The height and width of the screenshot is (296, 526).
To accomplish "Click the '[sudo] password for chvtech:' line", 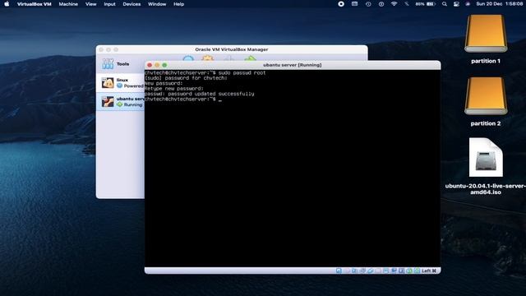I will 186,78.
